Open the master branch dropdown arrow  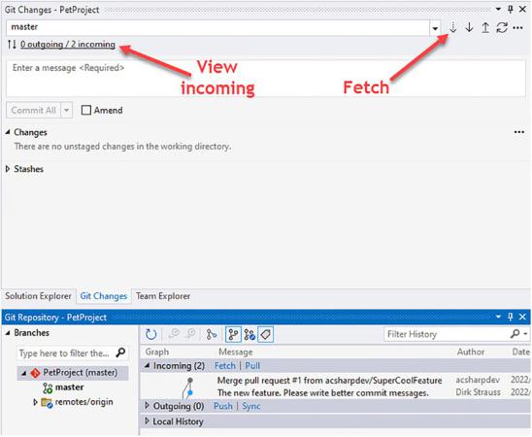(x=435, y=28)
